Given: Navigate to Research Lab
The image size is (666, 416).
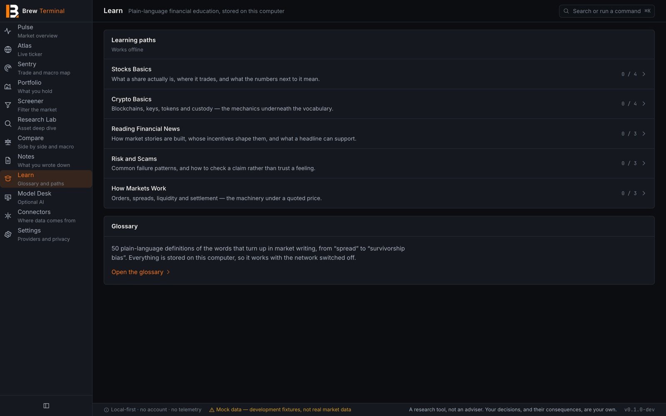Looking at the screenshot, I should (46, 124).
